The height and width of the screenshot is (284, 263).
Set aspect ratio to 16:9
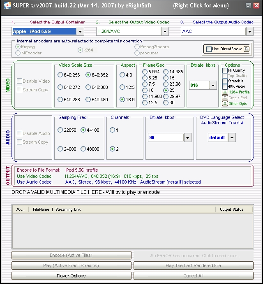(122, 100)
